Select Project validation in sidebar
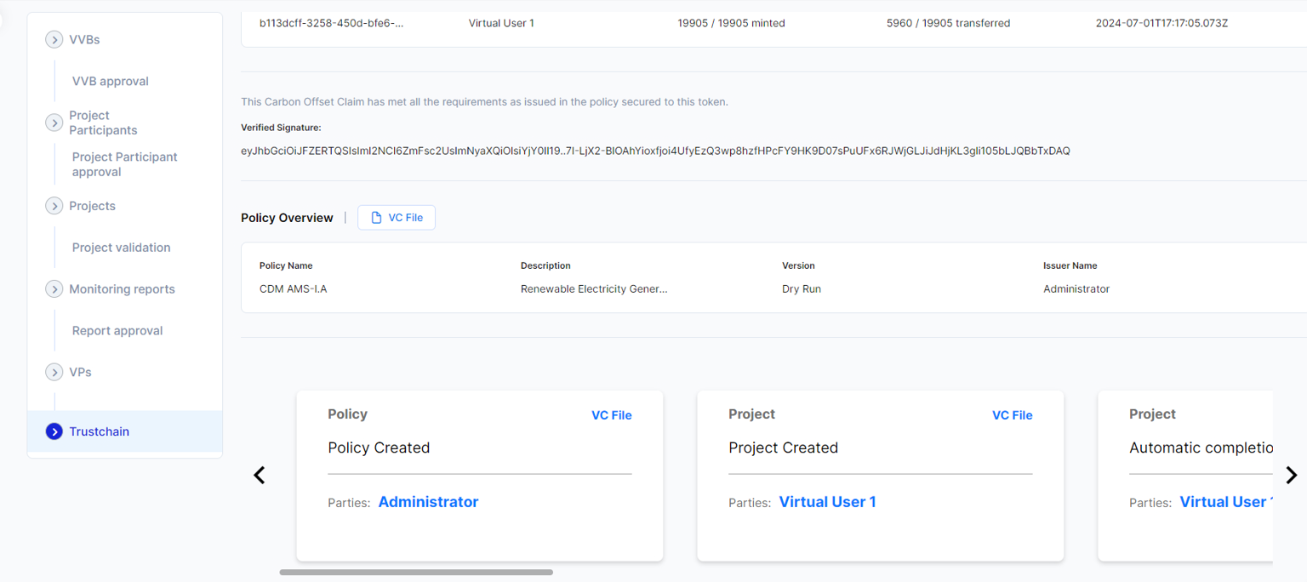 pyautogui.click(x=121, y=248)
